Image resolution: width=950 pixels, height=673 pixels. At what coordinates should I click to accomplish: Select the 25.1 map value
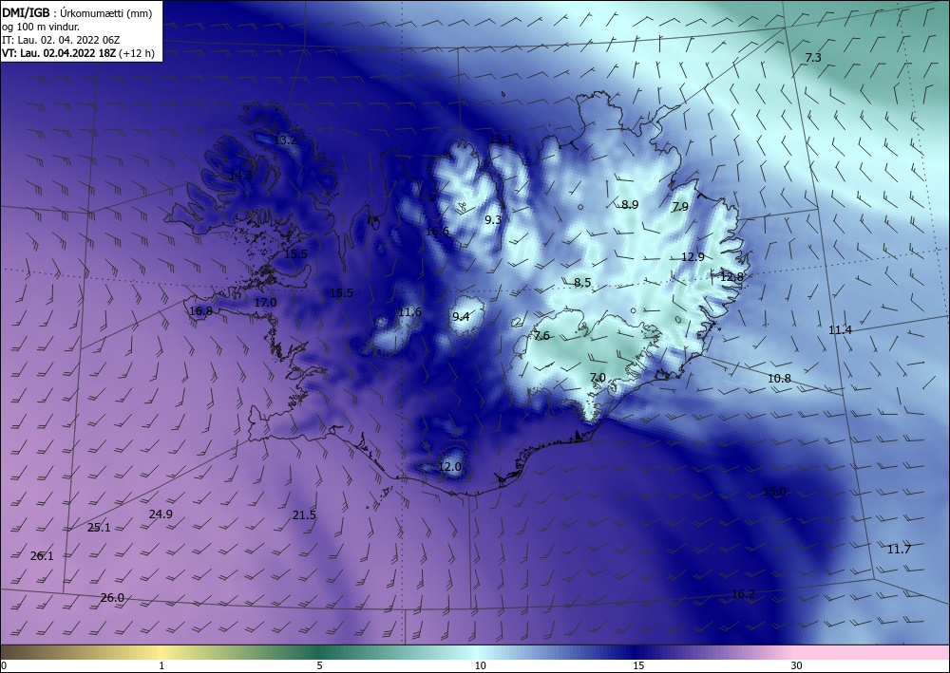(99, 527)
